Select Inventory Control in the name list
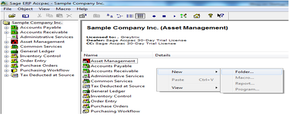This screenshot has height=116, width=289. (x=111, y=96)
